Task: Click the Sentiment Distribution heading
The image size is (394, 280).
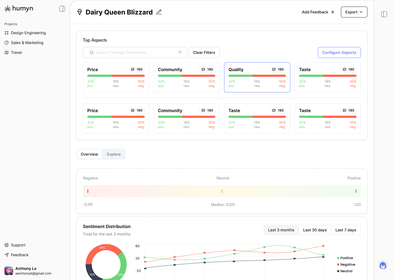Action: [107, 226]
